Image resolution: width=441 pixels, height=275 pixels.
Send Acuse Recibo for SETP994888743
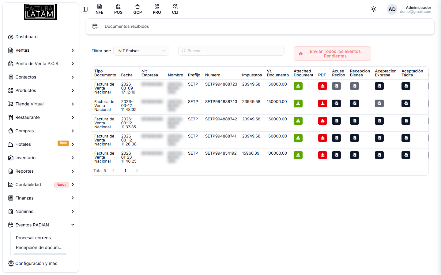pos(336,104)
